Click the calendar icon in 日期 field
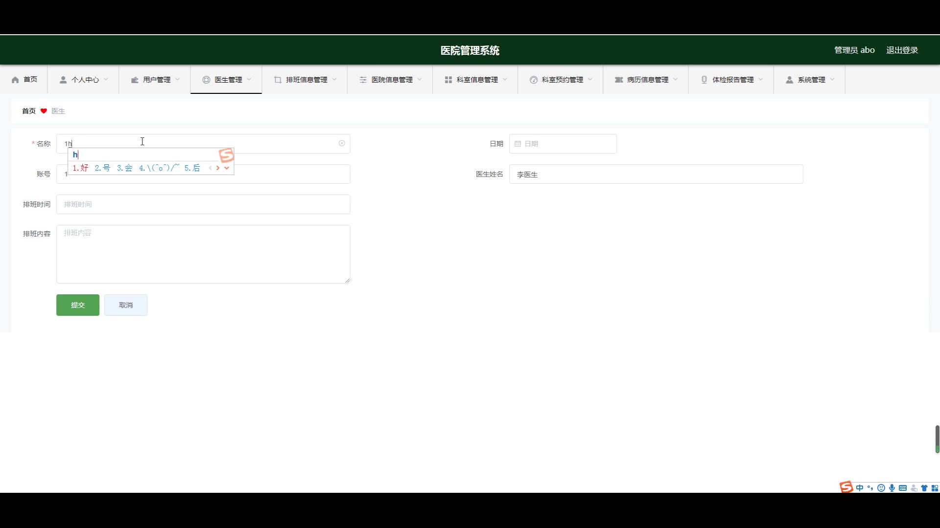Viewport: 940px width, 528px height. coord(517,144)
